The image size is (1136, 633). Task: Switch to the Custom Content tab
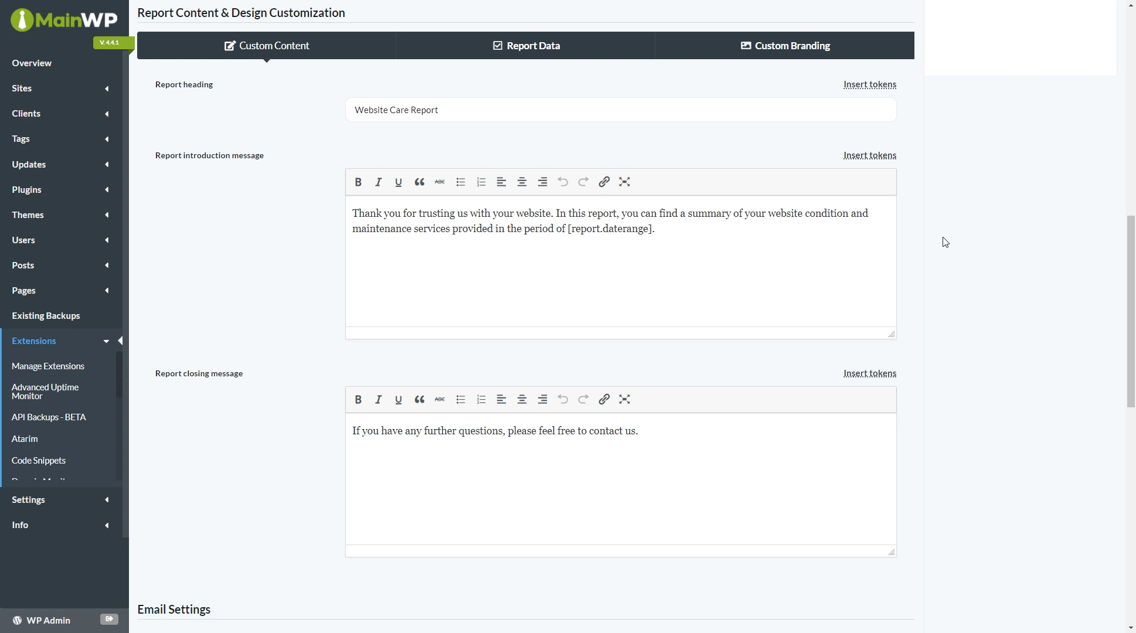pos(267,46)
